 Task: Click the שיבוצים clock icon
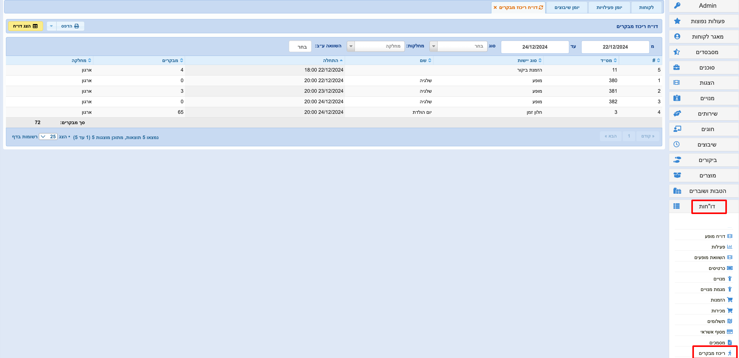pyautogui.click(x=676, y=144)
